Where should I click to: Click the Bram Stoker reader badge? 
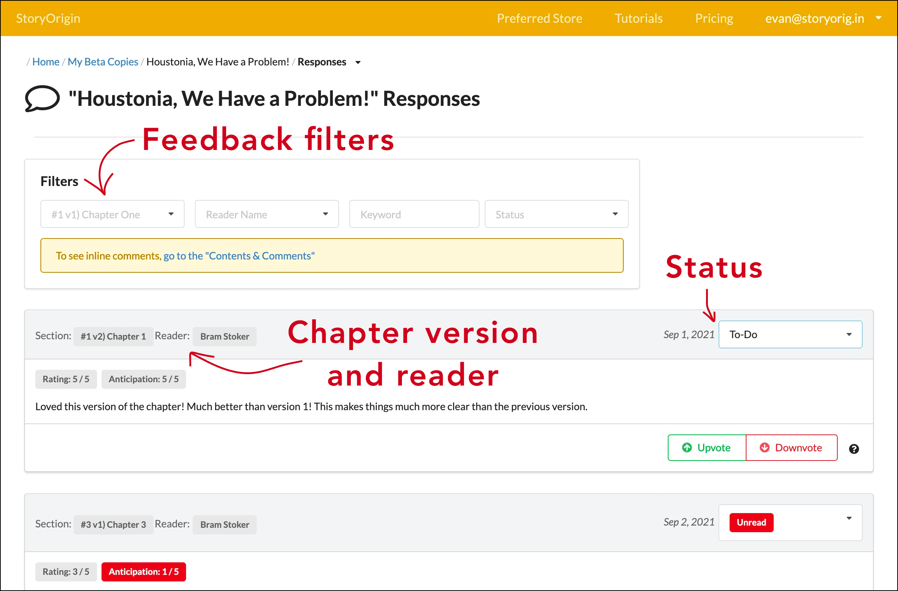click(x=224, y=336)
